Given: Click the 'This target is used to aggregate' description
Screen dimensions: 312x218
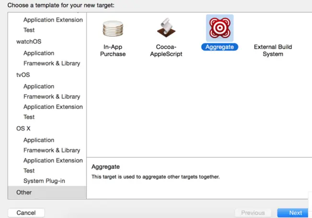Looking at the screenshot, I should tap(155, 177).
